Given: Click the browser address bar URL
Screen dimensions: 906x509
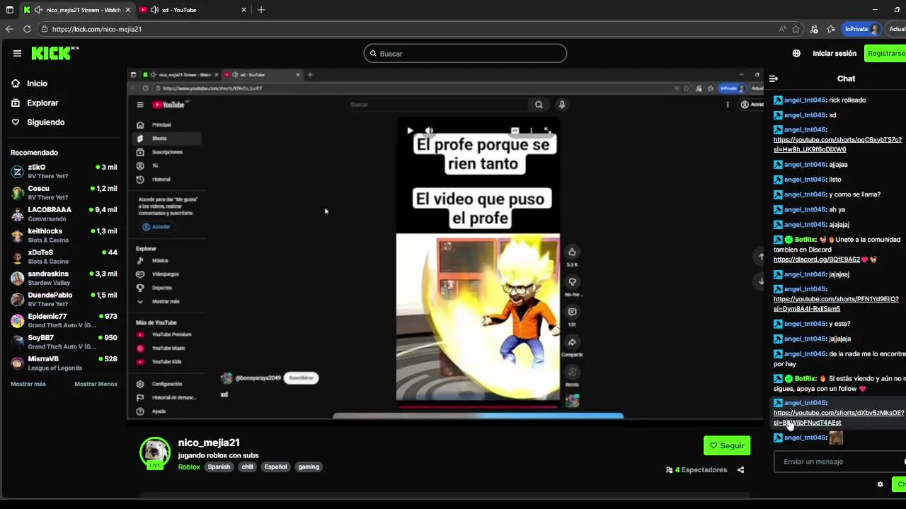Looking at the screenshot, I should click(x=97, y=29).
